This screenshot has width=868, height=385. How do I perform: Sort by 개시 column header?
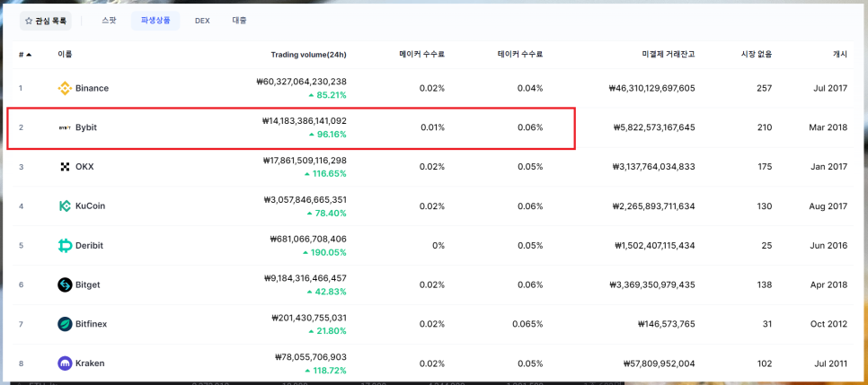click(840, 54)
